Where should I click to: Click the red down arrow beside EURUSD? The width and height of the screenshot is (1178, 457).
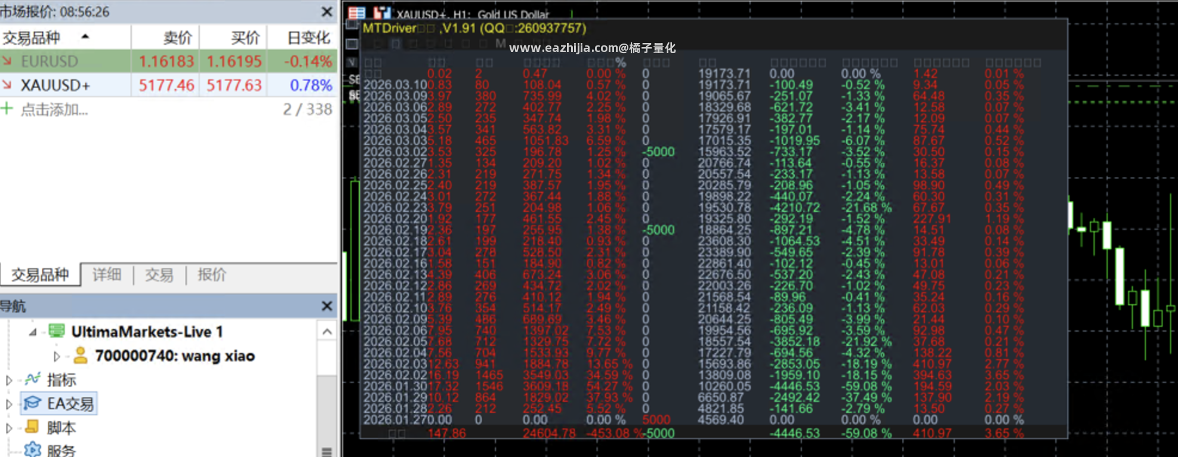[7, 61]
